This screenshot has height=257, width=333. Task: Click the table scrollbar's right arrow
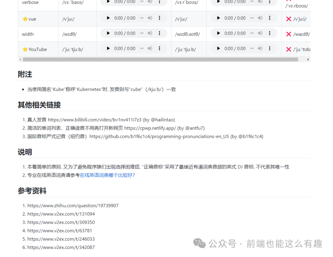tap(308, 60)
